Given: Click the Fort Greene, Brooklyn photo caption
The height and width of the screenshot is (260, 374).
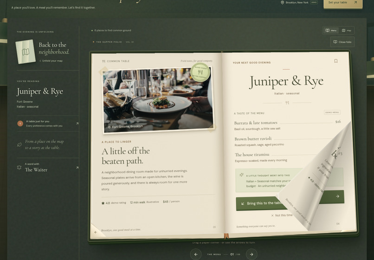Looking at the screenshot, I should coord(125,127).
